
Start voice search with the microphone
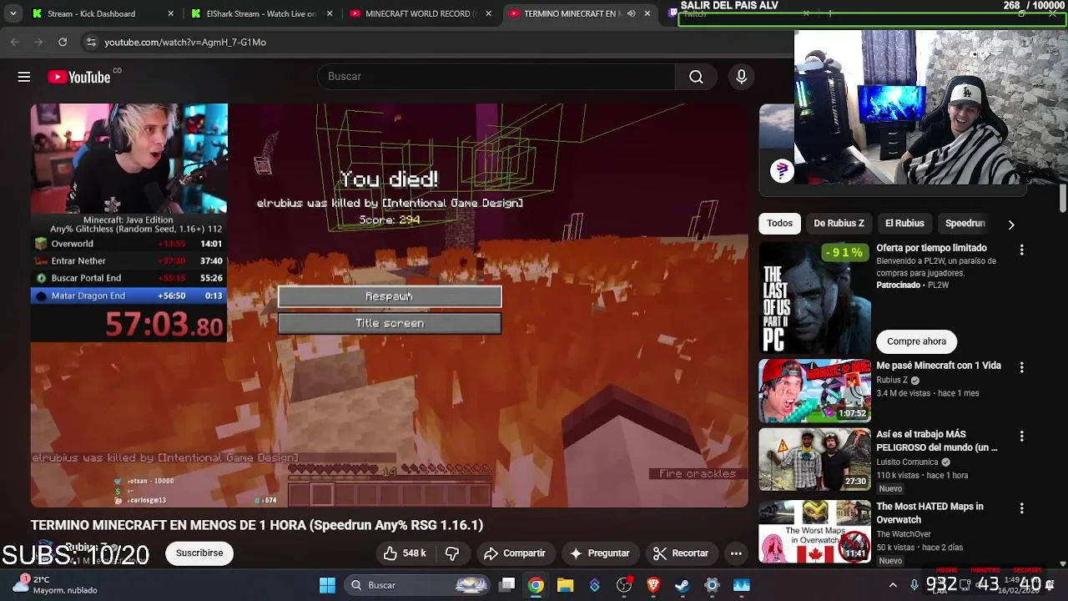point(741,77)
